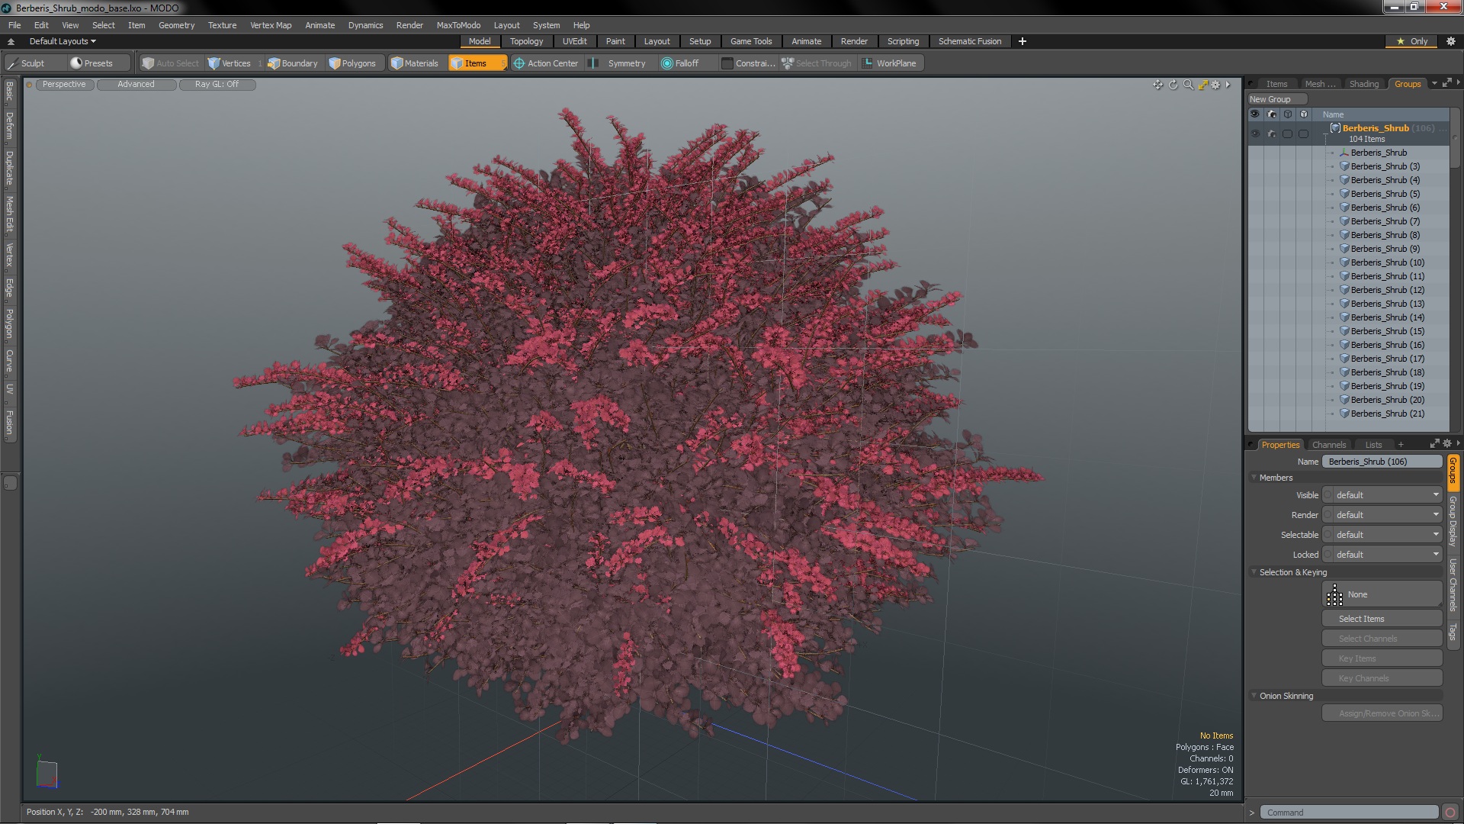Select Berberis_Shrub (12) in the group list
Viewport: 1464px width, 824px height.
coord(1387,290)
